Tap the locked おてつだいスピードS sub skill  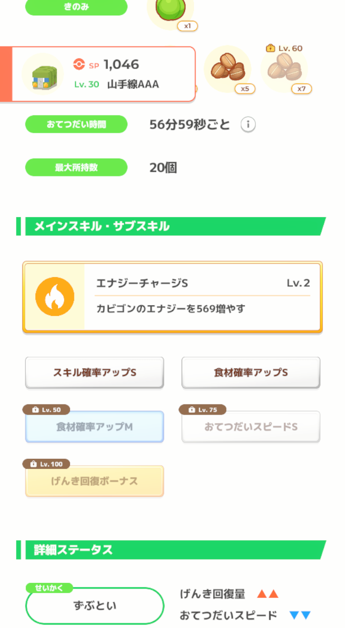[x=251, y=427]
